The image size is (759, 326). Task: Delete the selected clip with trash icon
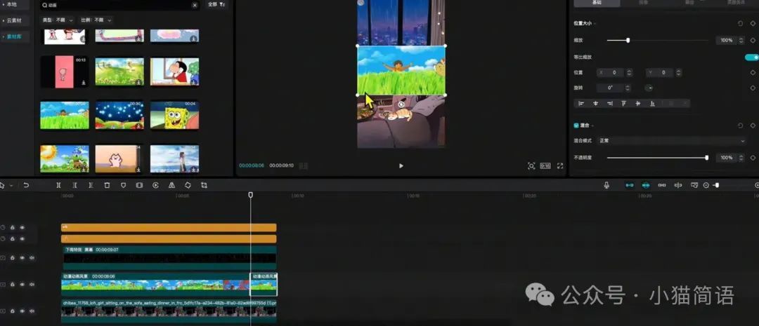coord(107,185)
